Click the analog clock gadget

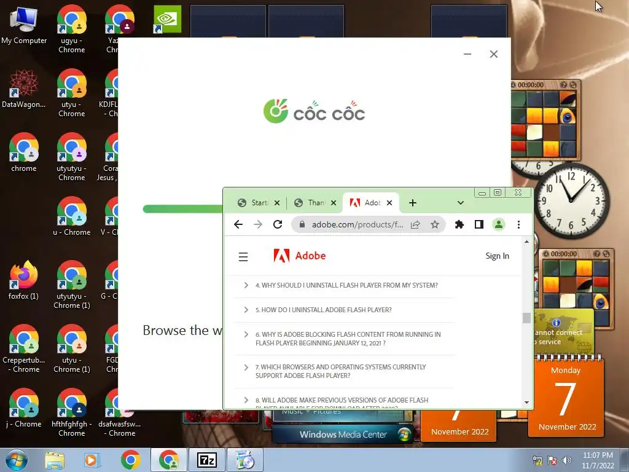(x=571, y=201)
